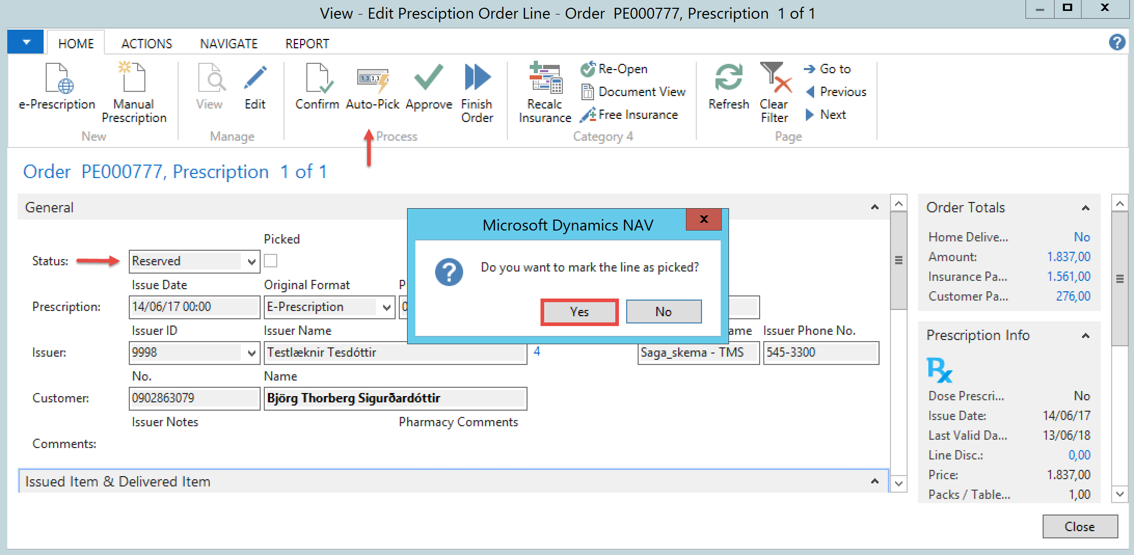This screenshot has height=555, width=1134.
Task: Switch to the NAVIGATE ribbon tab
Action: click(x=229, y=44)
